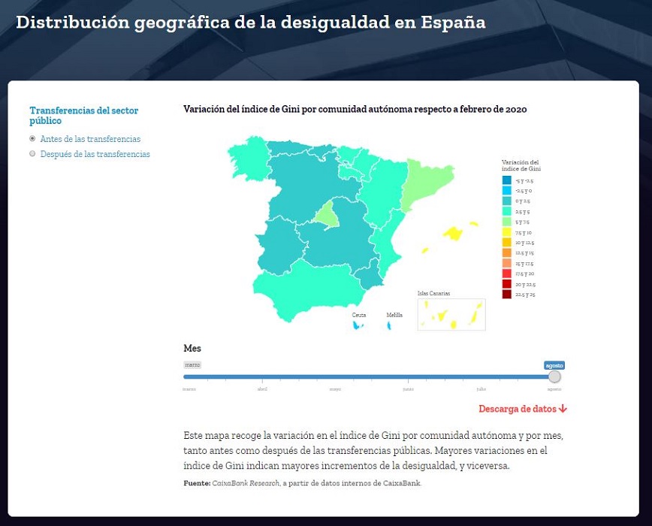The height and width of the screenshot is (526, 652).
Task: Click the legend title 'Variación del índice de Gini'
Action: point(521,165)
